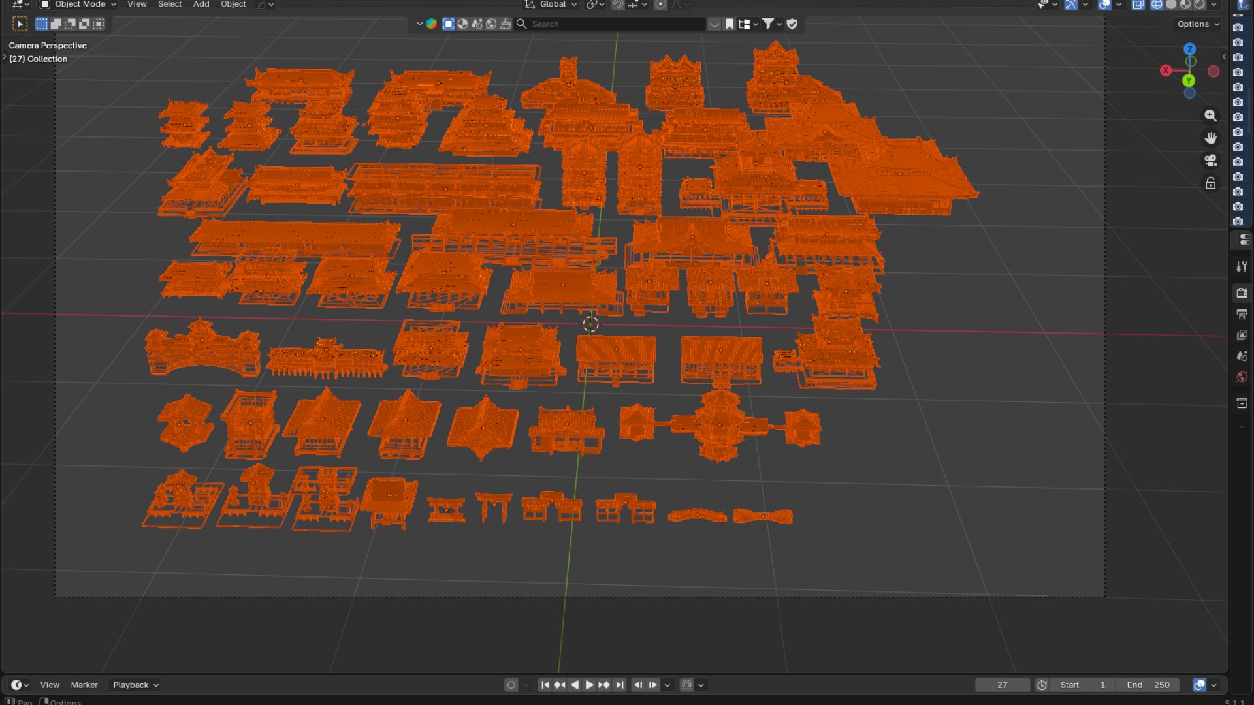Viewport: 1254px width, 705px height.
Task: Open the Add menu
Action: pos(201,5)
